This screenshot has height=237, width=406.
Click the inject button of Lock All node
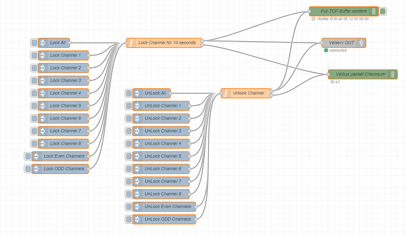34,43
